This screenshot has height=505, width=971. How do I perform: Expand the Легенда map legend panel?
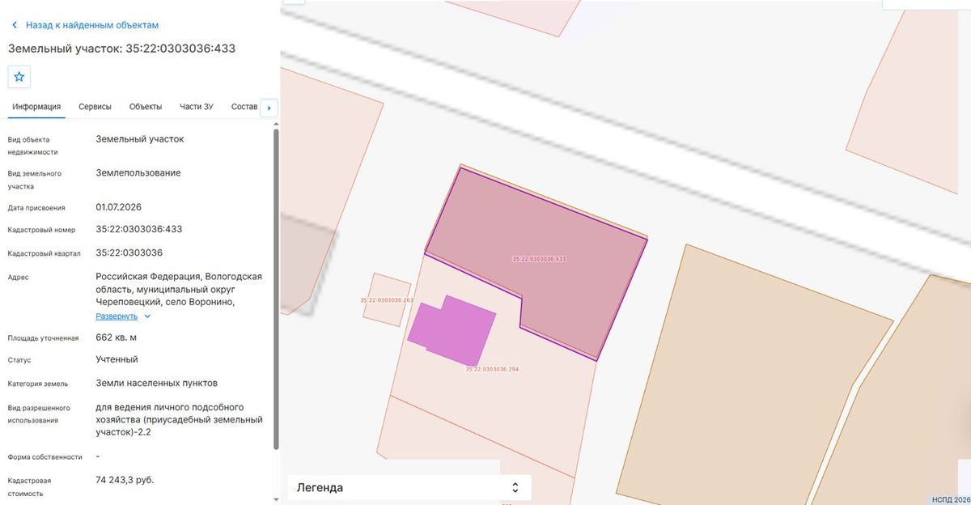(409, 487)
